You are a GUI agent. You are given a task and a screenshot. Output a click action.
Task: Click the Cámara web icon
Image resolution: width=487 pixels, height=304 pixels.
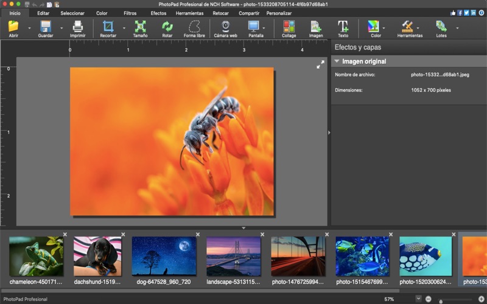(x=225, y=26)
